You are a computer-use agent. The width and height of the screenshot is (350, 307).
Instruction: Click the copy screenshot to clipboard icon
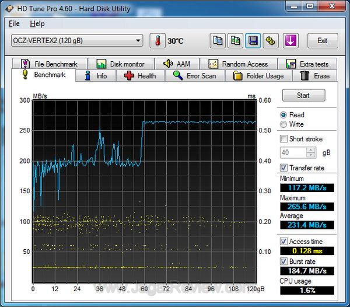[x=236, y=41]
